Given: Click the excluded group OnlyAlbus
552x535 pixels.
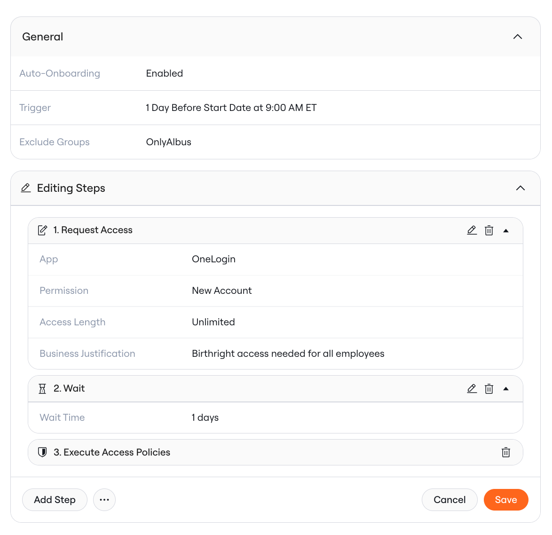Looking at the screenshot, I should point(169,142).
